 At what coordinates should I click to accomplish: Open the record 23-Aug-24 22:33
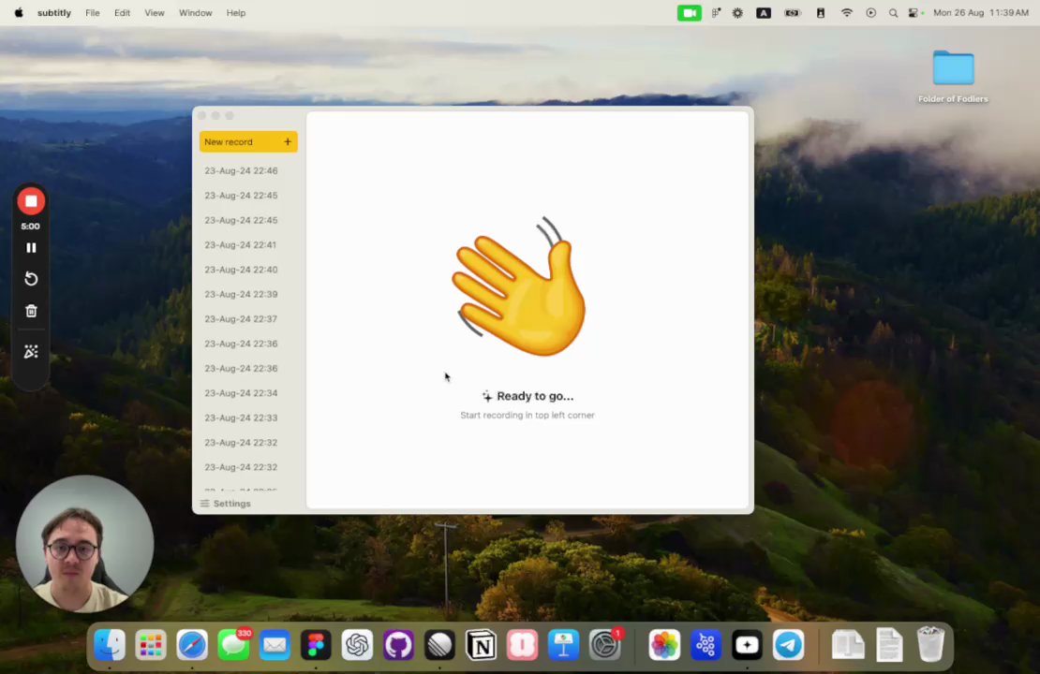[241, 418]
